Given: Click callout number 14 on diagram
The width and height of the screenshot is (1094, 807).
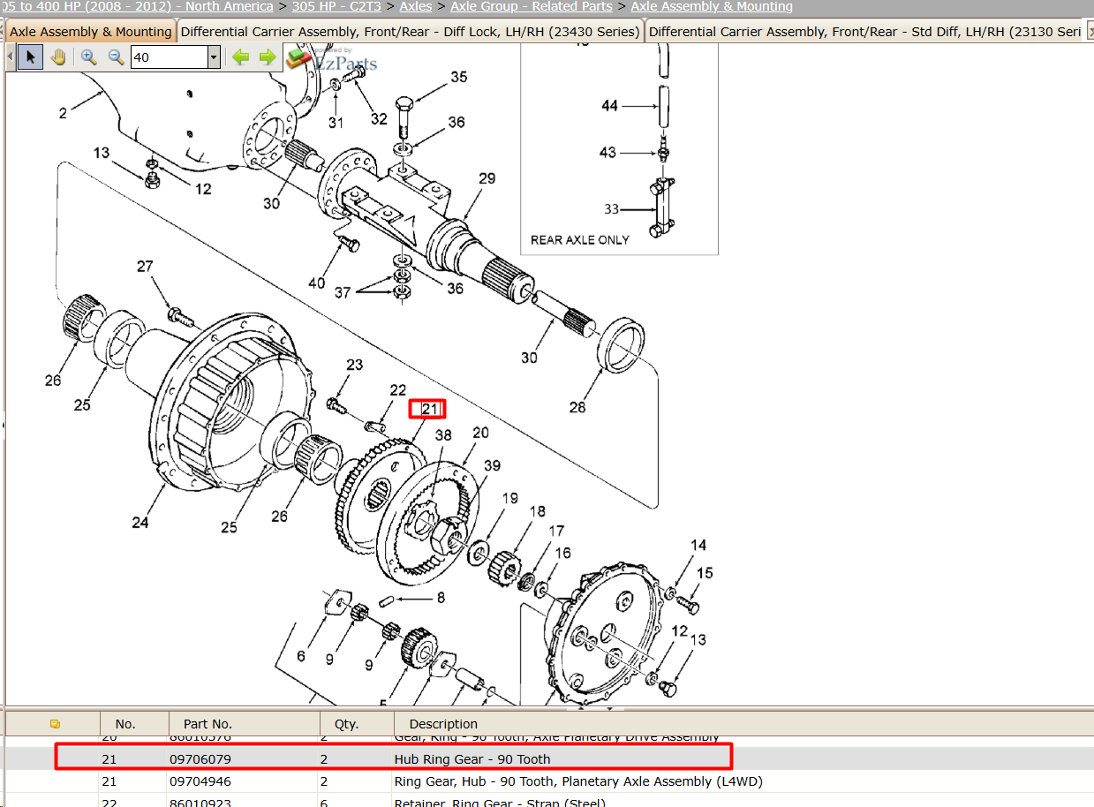Looking at the screenshot, I should 698,546.
